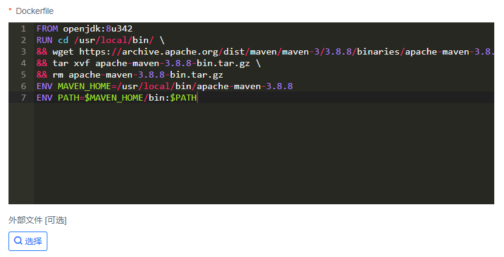Click the 'rm apache-maven-3.8.8-bin.tar.gz' line
The height and width of the screenshot is (257, 504).
[130, 75]
